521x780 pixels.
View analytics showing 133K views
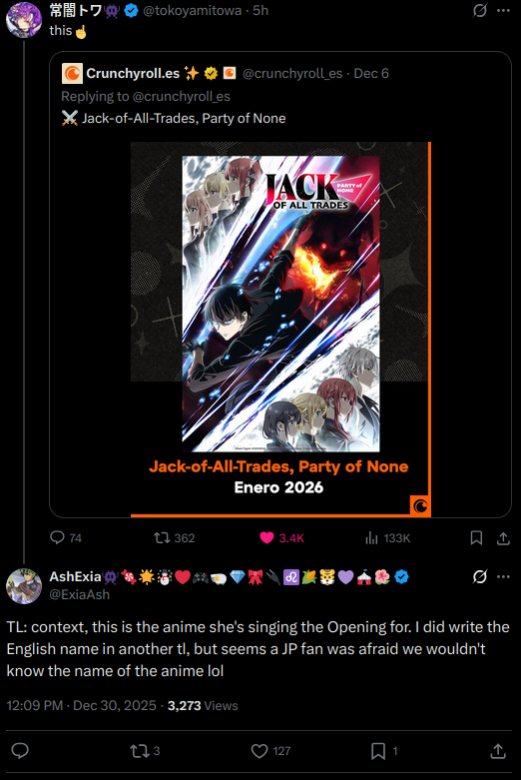tap(388, 537)
